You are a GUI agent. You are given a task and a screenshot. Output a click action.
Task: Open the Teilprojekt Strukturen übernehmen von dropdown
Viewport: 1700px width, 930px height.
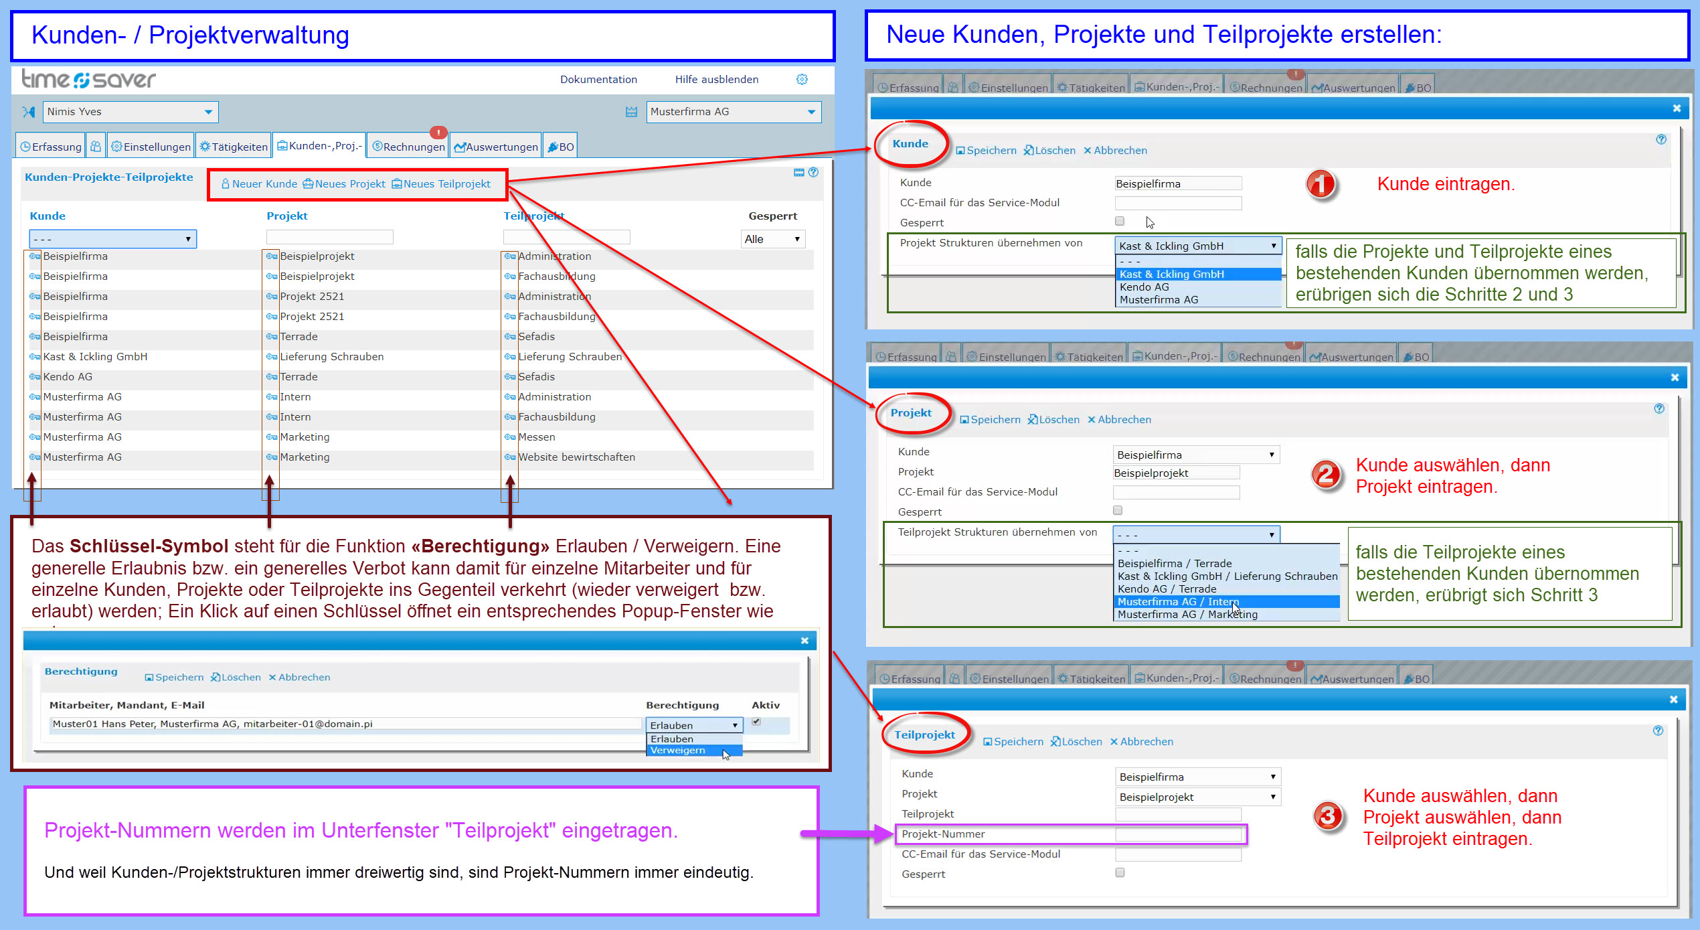(x=1196, y=535)
